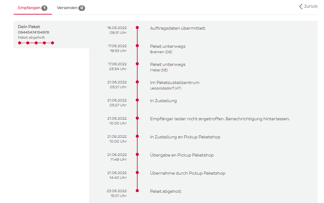Click timeline dot for Melle (DE) event
The image size is (324, 203).
[x=137, y=64]
